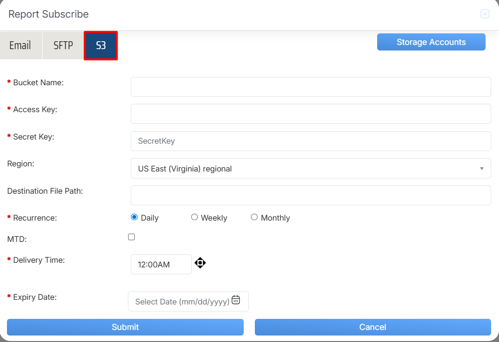Open the Expiry Date calendar icon

(236, 300)
